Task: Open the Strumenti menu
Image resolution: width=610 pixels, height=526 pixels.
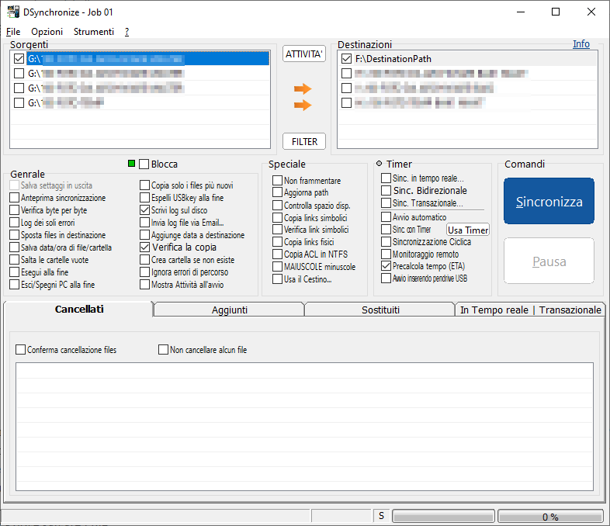Action: tap(94, 32)
